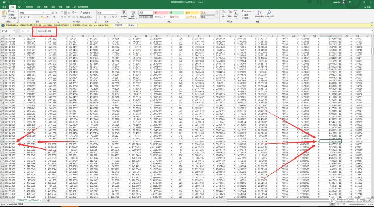This screenshot has height=207, width=374.
Task: Click the add new sheet plus icon
Action: pyautogui.click(x=49, y=200)
